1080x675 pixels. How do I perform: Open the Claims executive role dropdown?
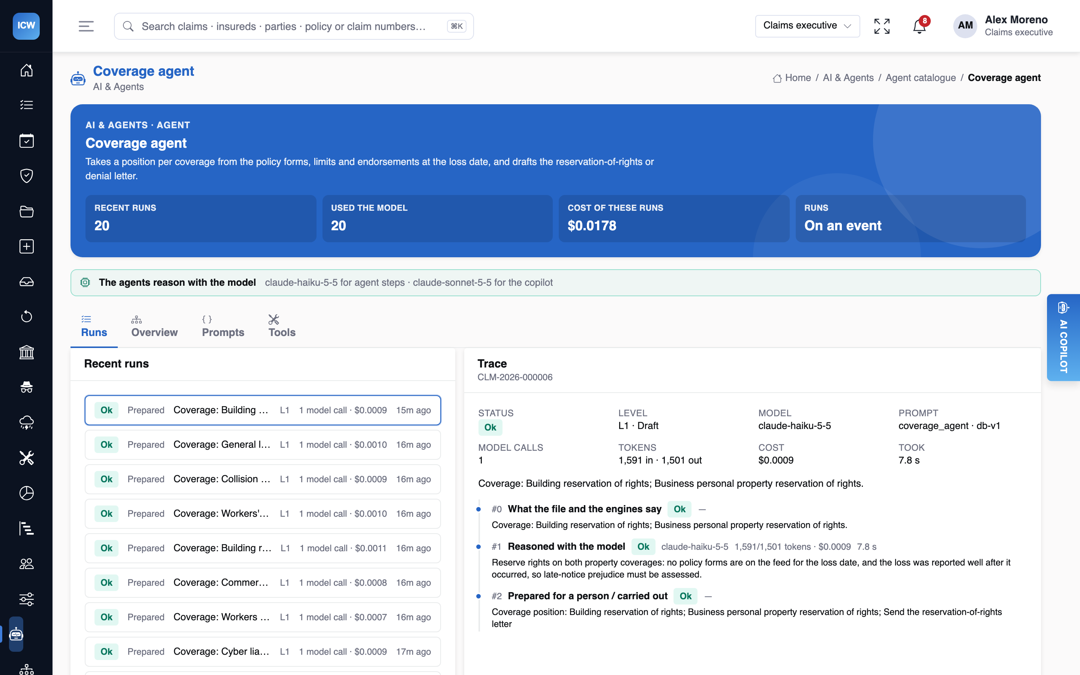tap(807, 26)
